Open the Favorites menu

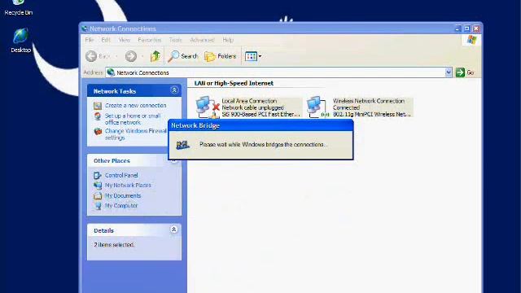click(150, 40)
